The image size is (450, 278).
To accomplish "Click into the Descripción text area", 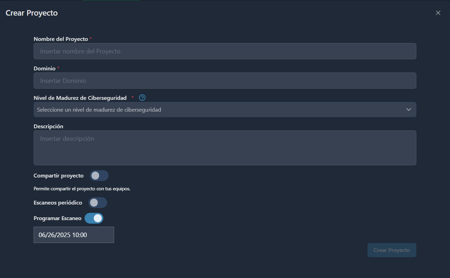I will pos(225,148).
